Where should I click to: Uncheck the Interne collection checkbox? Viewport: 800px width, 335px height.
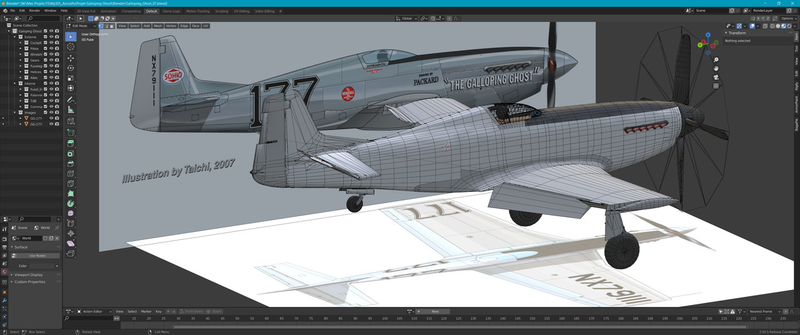(x=46, y=83)
